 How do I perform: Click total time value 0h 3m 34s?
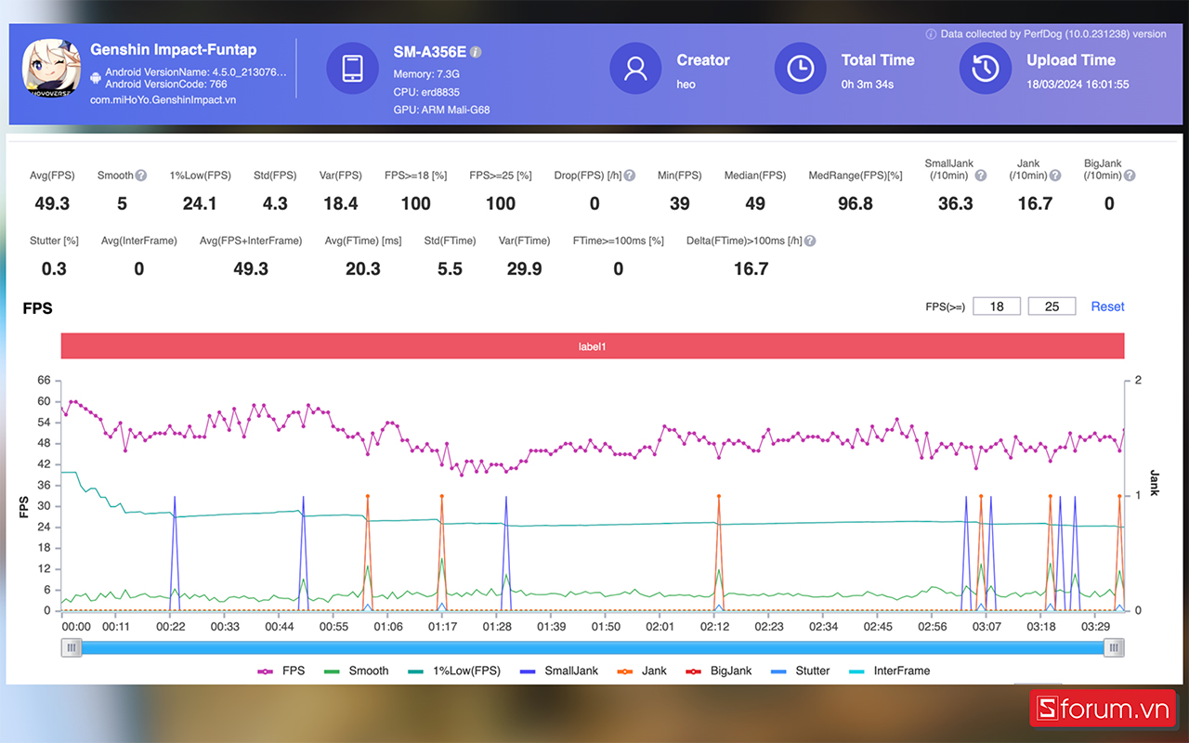tap(868, 85)
